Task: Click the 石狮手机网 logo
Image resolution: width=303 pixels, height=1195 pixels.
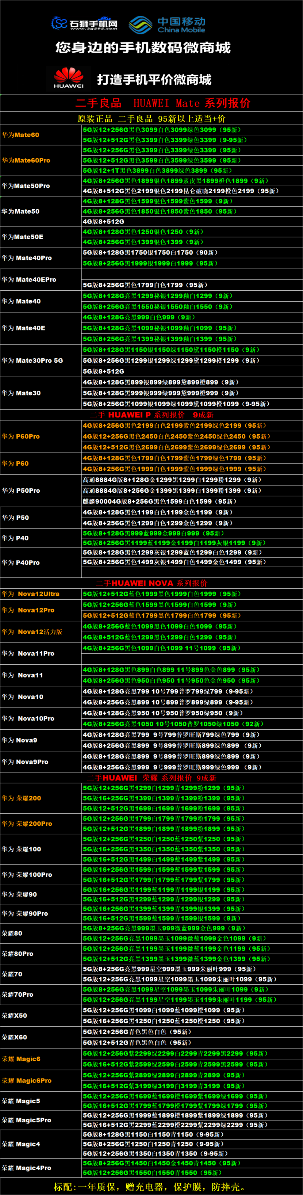Action: (x=84, y=23)
